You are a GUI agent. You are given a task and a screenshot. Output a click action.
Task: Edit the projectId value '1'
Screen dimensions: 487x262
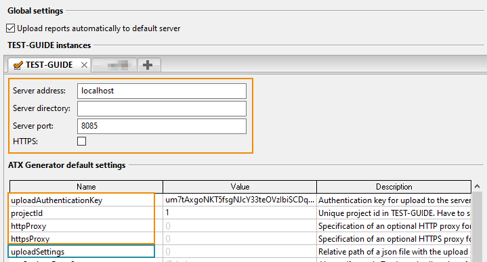tap(240, 213)
